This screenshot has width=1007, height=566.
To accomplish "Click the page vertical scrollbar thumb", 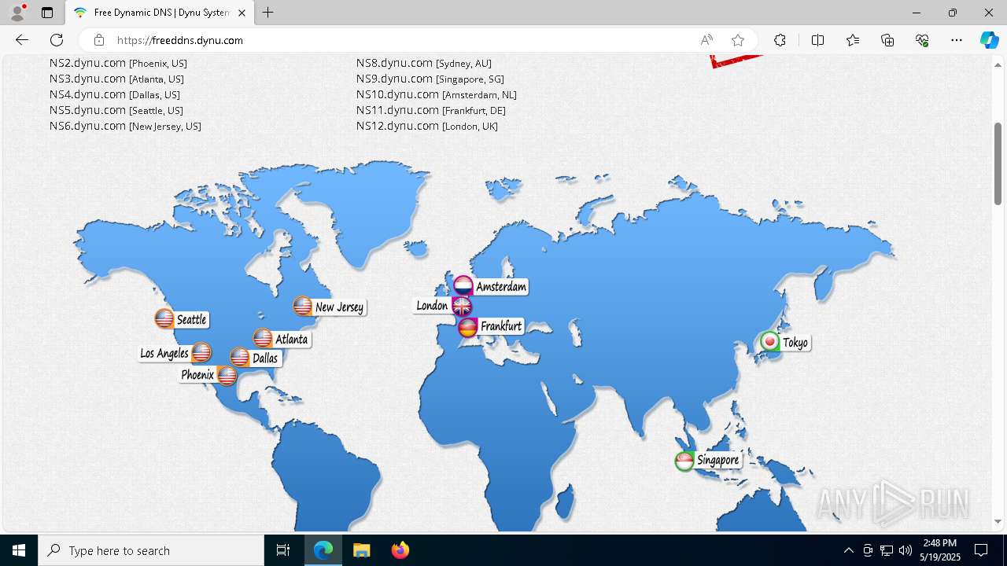I will [x=998, y=164].
